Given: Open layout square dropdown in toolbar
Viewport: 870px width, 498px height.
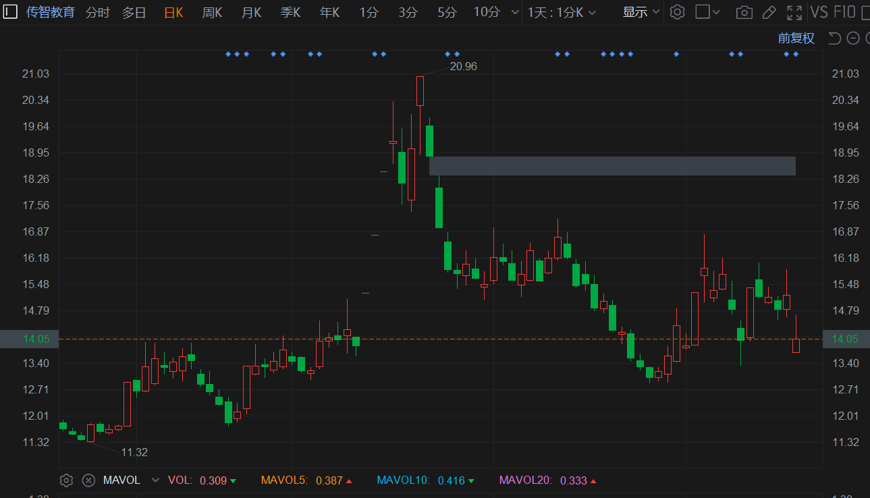Looking at the screenshot, I should click(x=707, y=12).
